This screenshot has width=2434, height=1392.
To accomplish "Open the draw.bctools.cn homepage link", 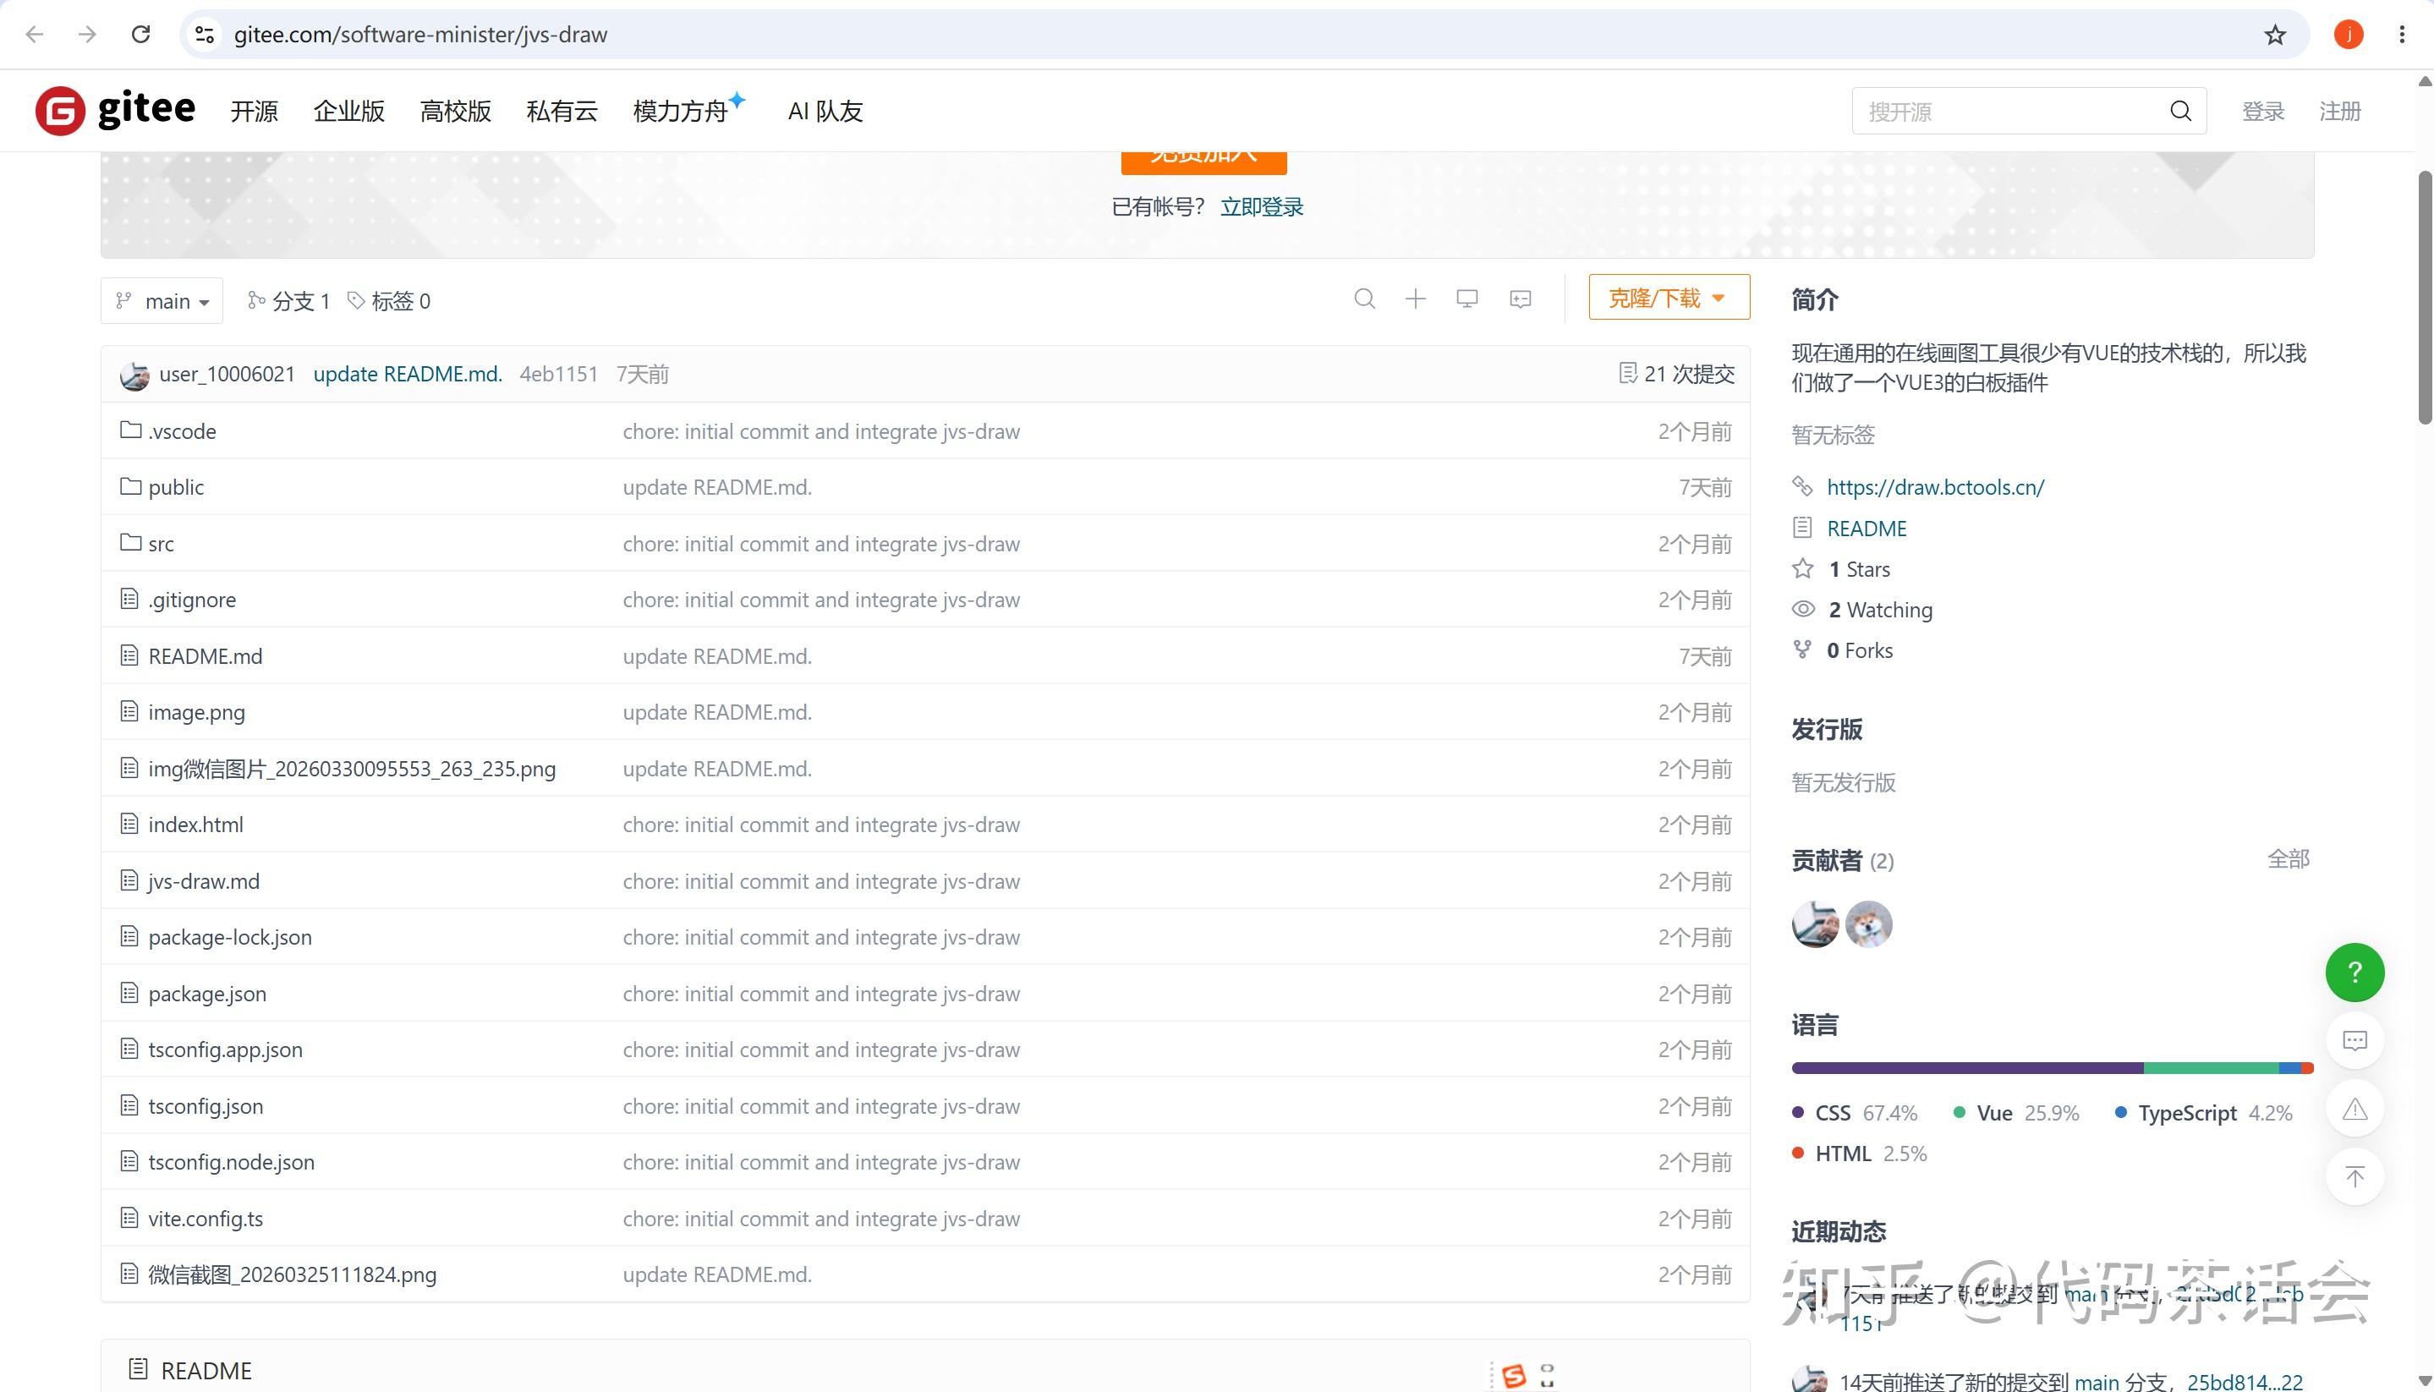I will 1935,486.
